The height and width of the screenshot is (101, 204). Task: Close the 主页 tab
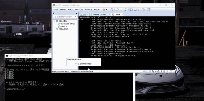click(x=88, y=14)
